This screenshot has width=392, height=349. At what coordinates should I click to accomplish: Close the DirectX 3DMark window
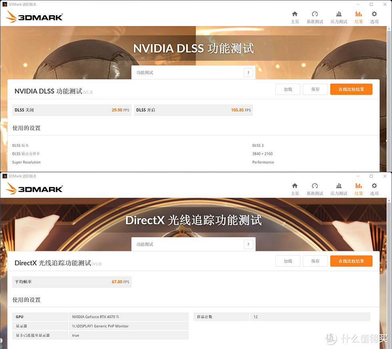[x=385, y=176]
